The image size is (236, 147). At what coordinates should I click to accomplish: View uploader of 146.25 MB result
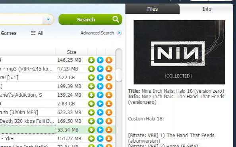click(x=109, y=60)
